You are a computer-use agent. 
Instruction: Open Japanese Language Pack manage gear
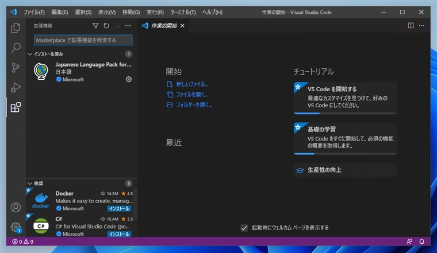[x=128, y=79]
